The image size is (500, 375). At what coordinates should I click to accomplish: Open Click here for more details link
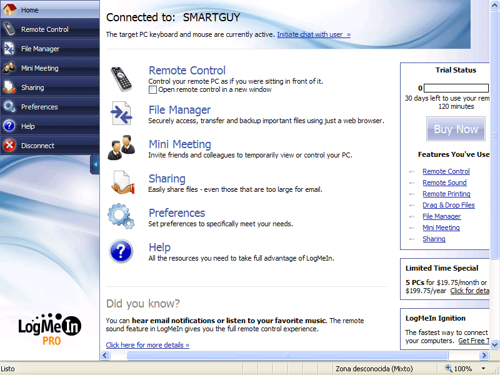pyautogui.click(x=147, y=345)
